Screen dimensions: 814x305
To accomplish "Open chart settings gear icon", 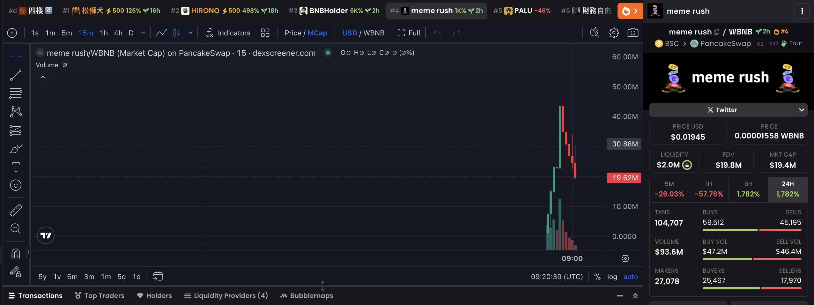I will (x=614, y=33).
